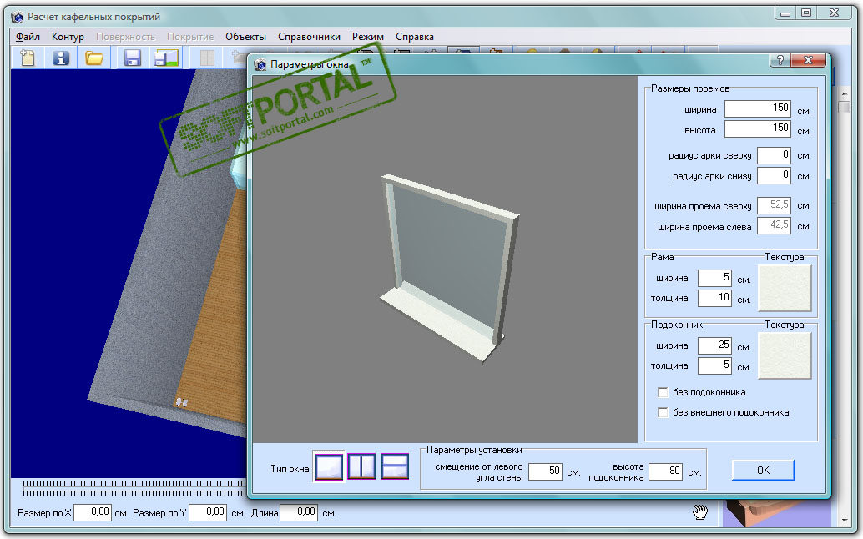Choose the sill (Подоконник) texture swatch
This screenshot has width=863, height=539.
785,355
